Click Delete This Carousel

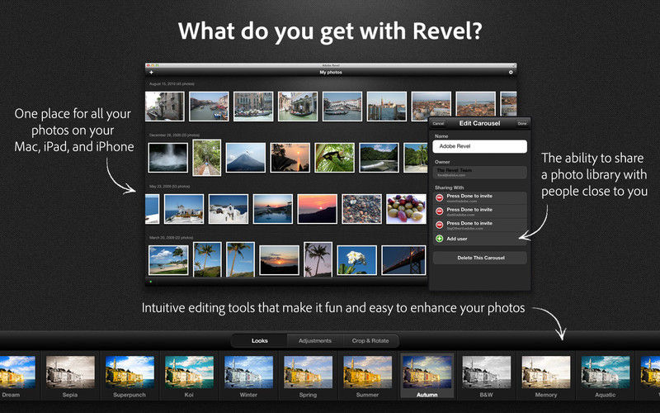[480, 258]
